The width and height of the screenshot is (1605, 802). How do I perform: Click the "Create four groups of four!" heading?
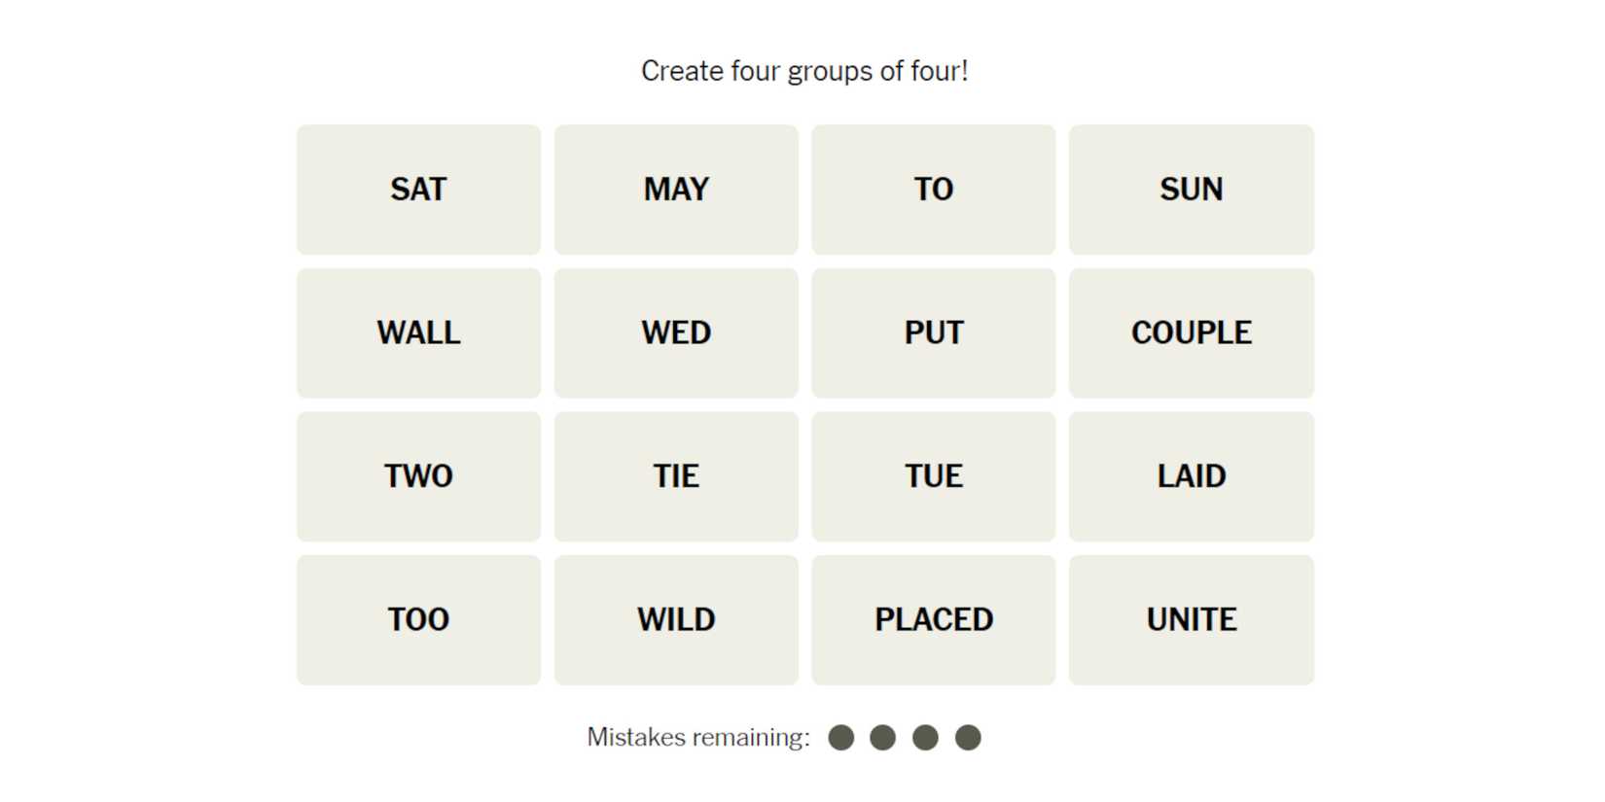click(x=804, y=71)
